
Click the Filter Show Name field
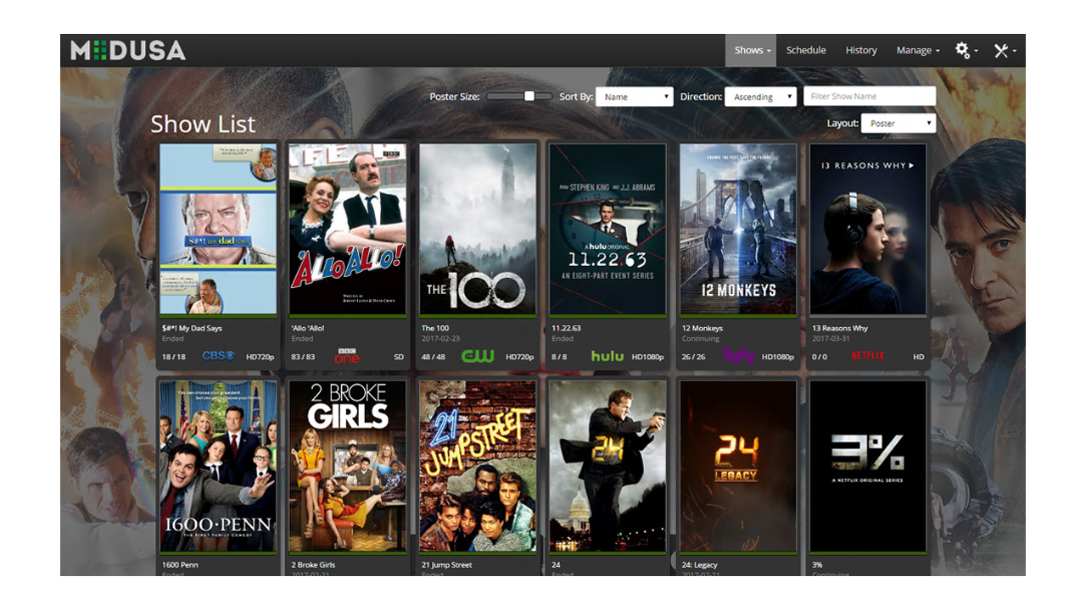point(870,97)
